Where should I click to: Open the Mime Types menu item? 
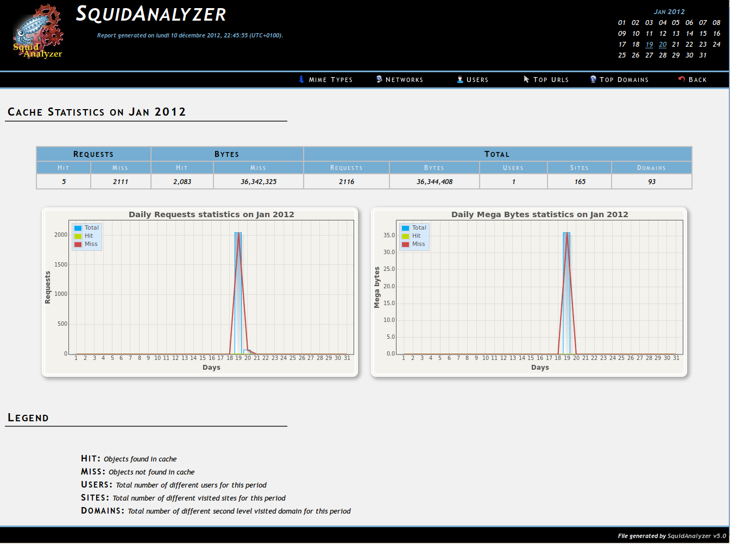pos(331,80)
